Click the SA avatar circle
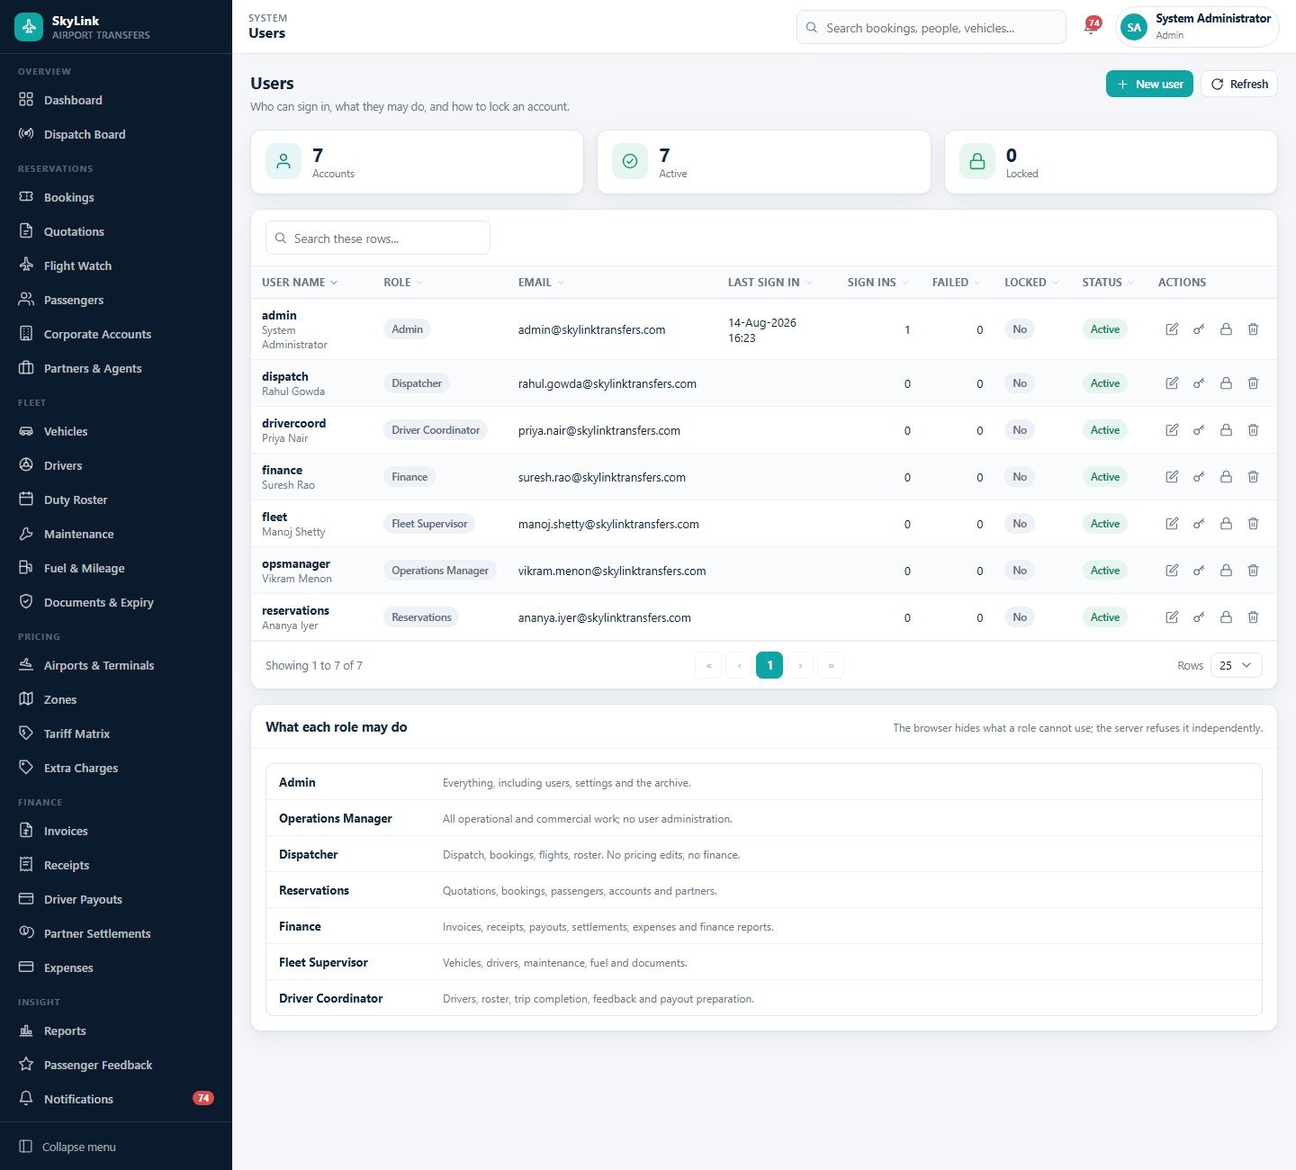 (1134, 27)
